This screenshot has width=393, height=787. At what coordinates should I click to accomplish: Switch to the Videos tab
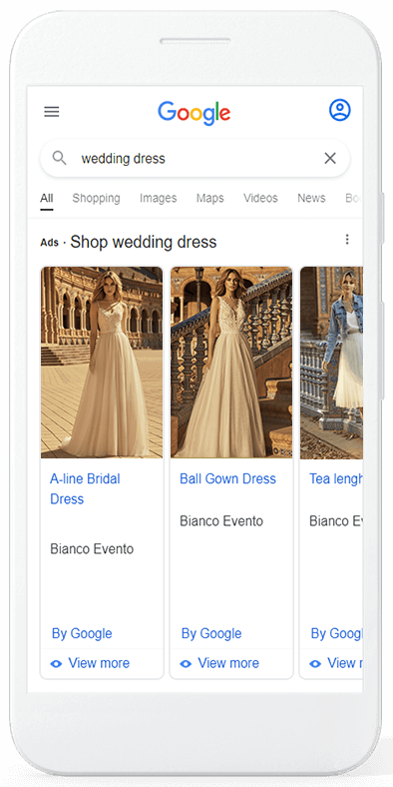point(260,199)
